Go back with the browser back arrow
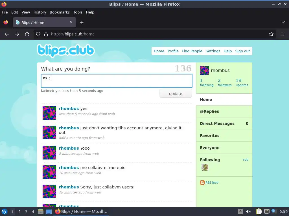 (x=7, y=34)
